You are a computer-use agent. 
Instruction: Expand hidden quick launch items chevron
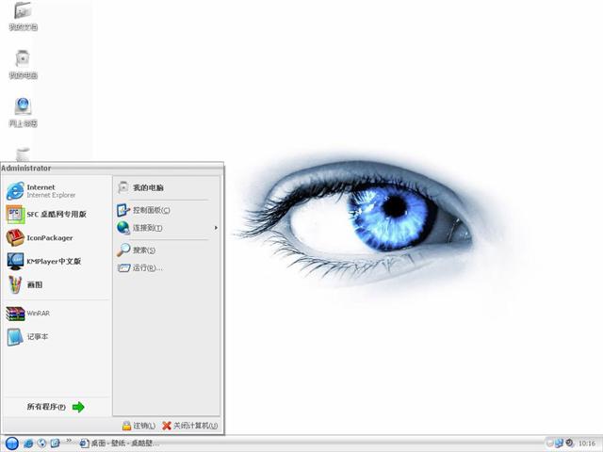(x=69, y=441)
